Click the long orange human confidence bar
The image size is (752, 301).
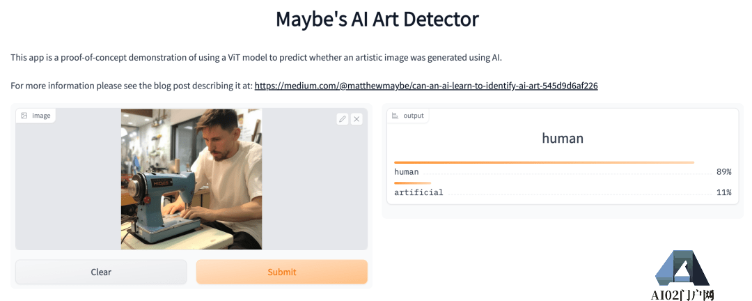click(544, 162)
